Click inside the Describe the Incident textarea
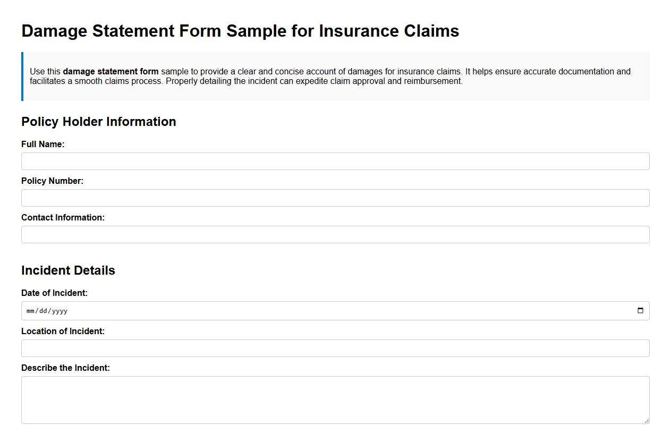Viewport: 671px width, 442px height. tap(335, 398)
